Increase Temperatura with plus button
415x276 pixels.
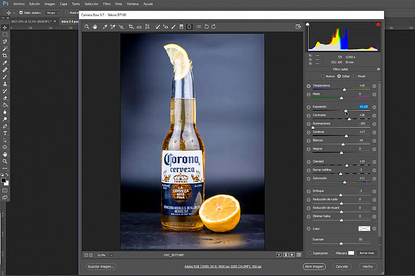click(374, 86)
